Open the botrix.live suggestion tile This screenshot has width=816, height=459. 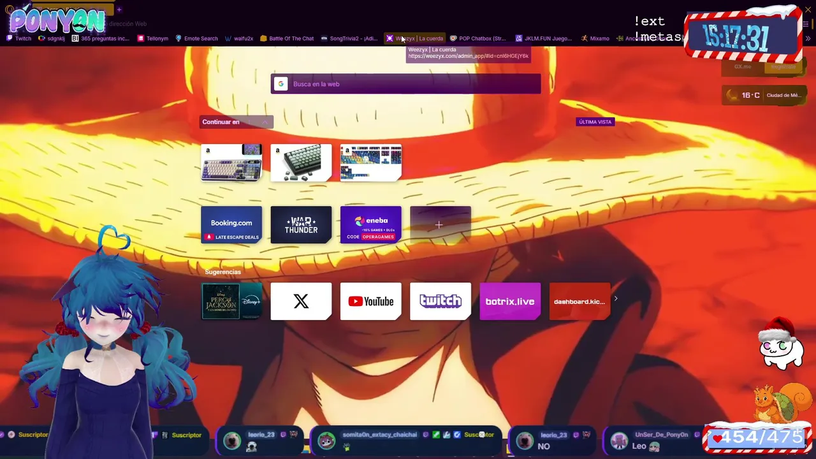click(510, 302)
